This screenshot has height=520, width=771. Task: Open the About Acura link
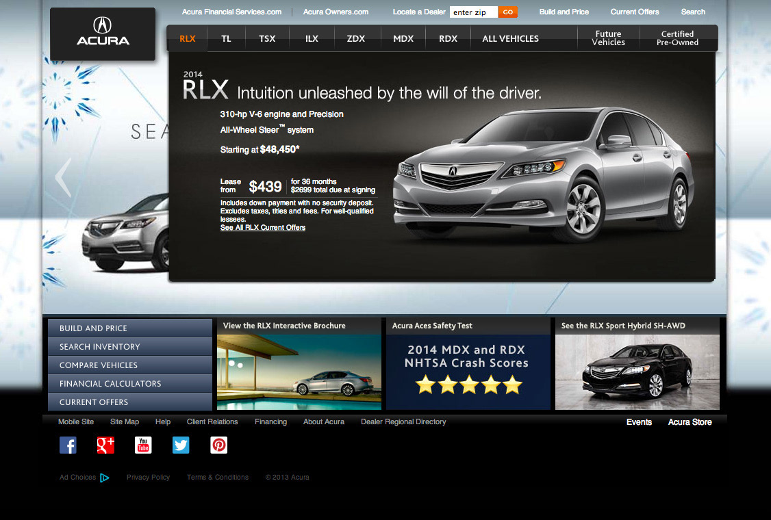(324, 421)
